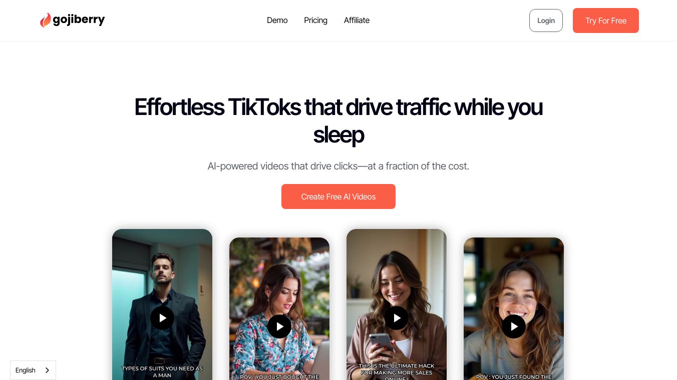
Task: Go to the Pricing page
Action: [315, 20]
